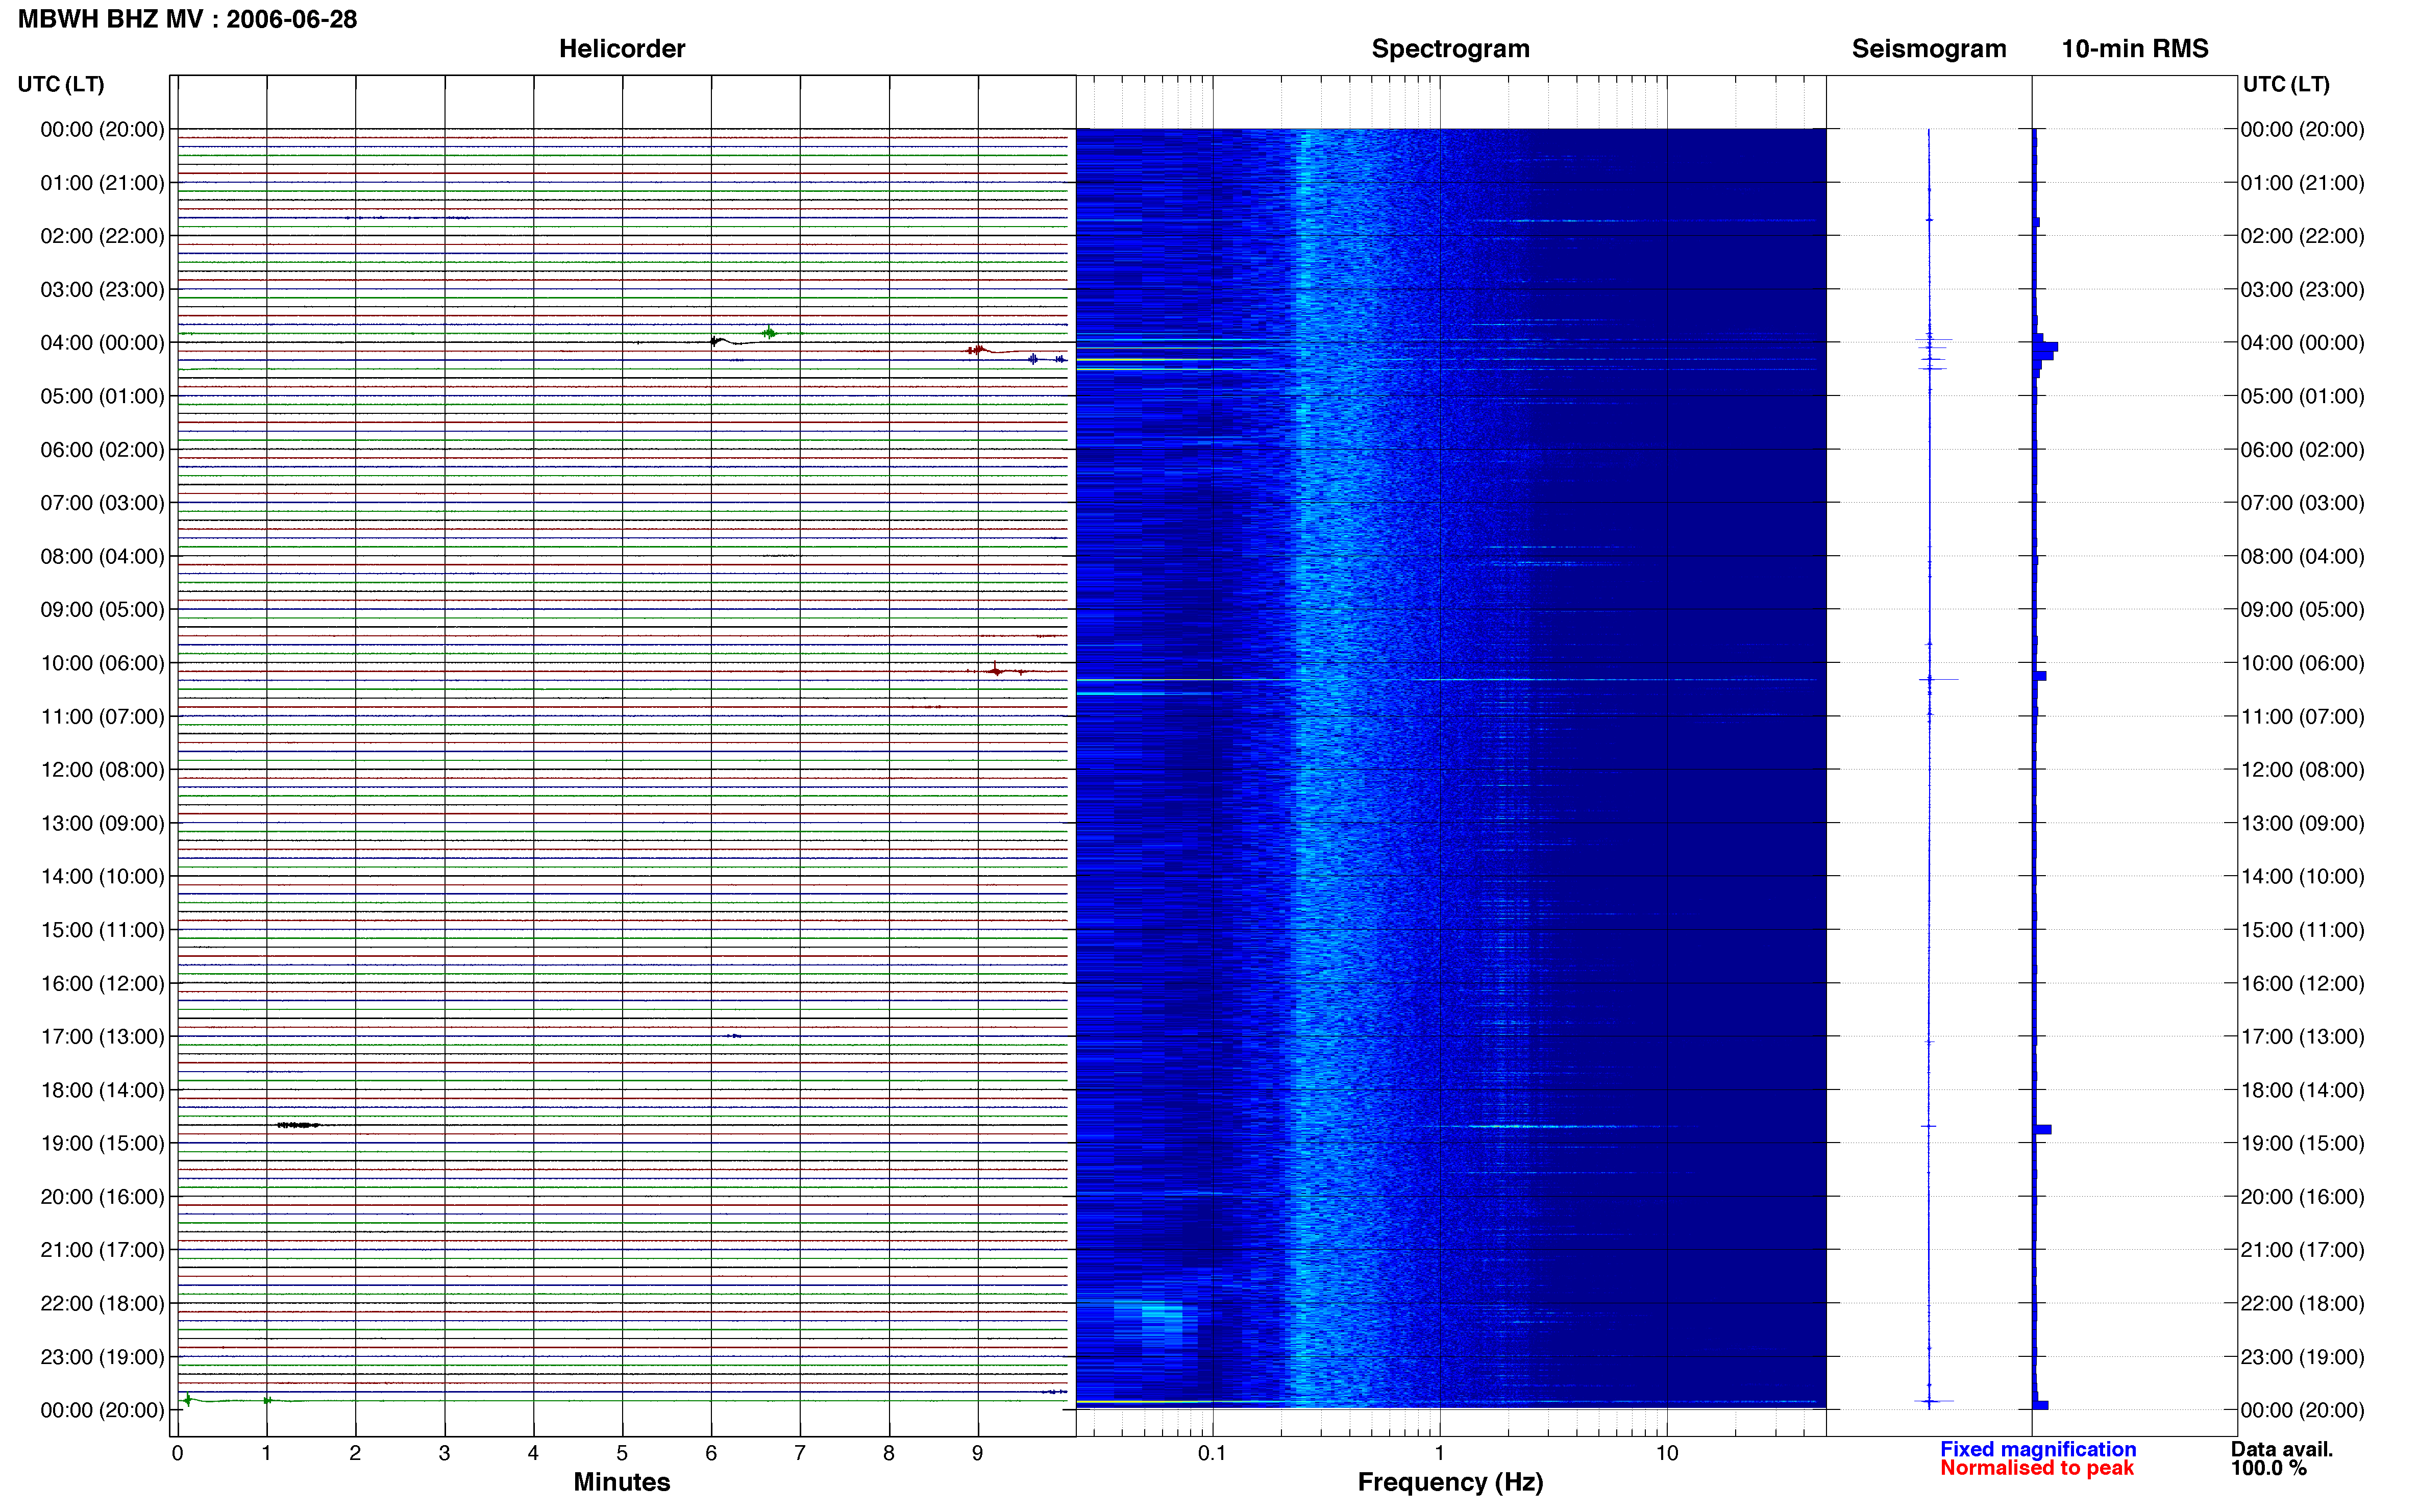Viewport: 2419px width, 1512px height.
Task: Click 21:00 (17:00) label beside RMS panel
Action: (2302, 1250)
